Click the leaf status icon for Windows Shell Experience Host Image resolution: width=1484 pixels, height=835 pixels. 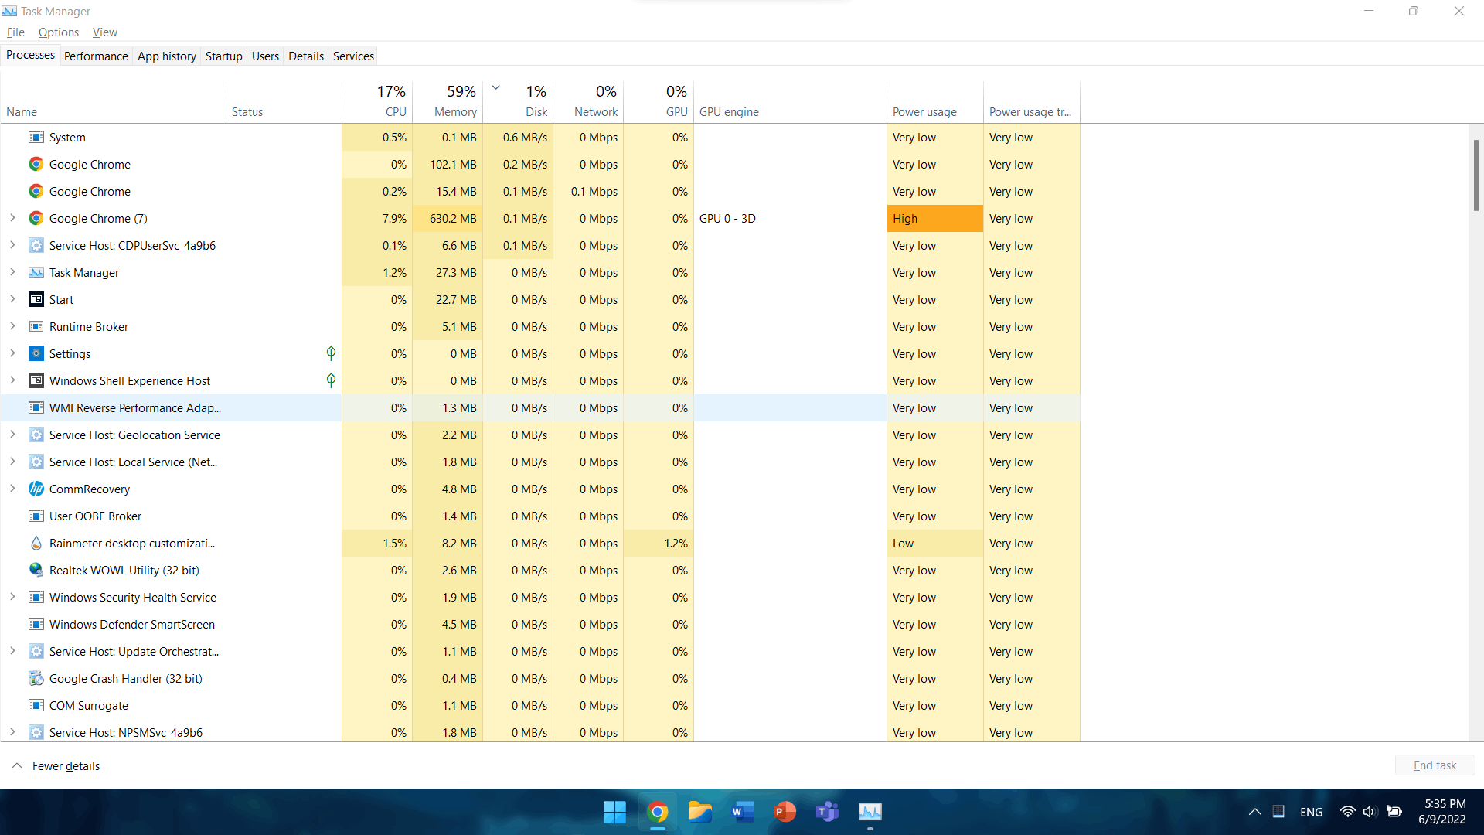(x=331, y=380)
